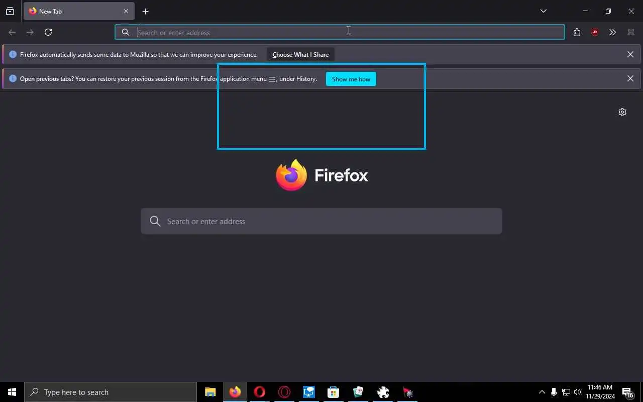Expand more tools overflow chevrons
Viewport: 643px width, 402px height.
(x=612, y=32)
